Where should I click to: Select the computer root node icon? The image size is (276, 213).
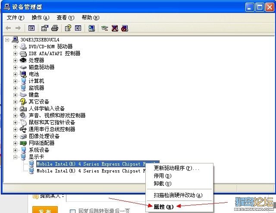pyautogui.click(x=15, y=40)
